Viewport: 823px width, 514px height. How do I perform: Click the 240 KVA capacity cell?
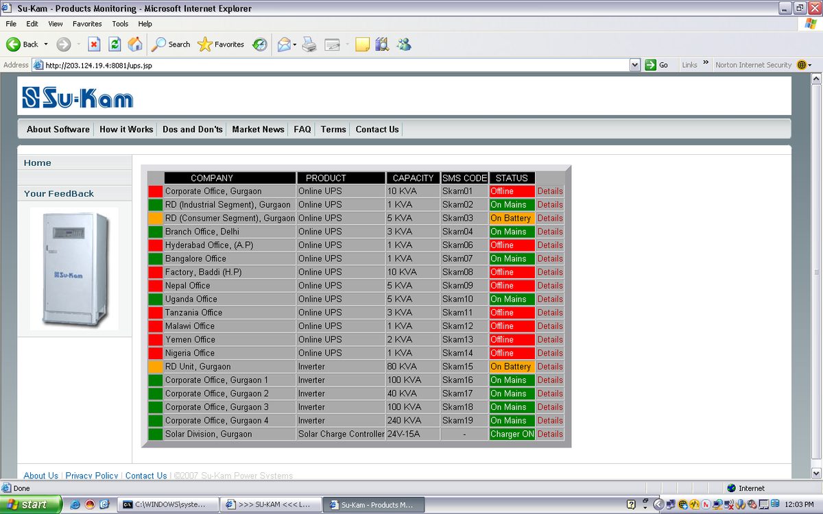click(413, 421)
